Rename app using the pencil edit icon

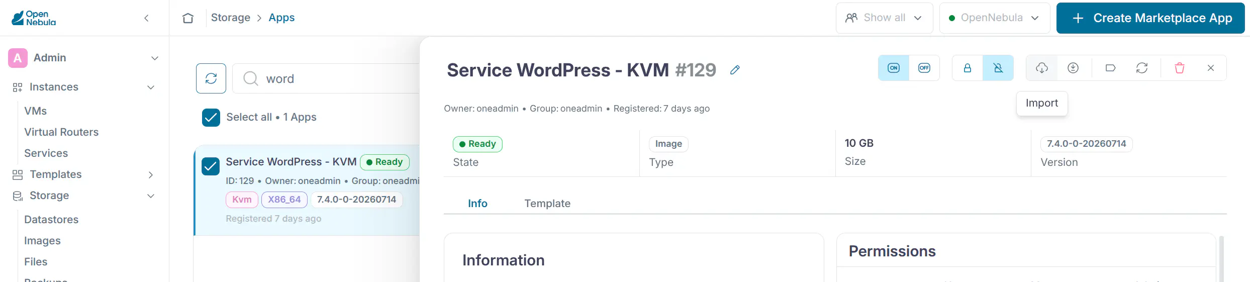point(735,70)
